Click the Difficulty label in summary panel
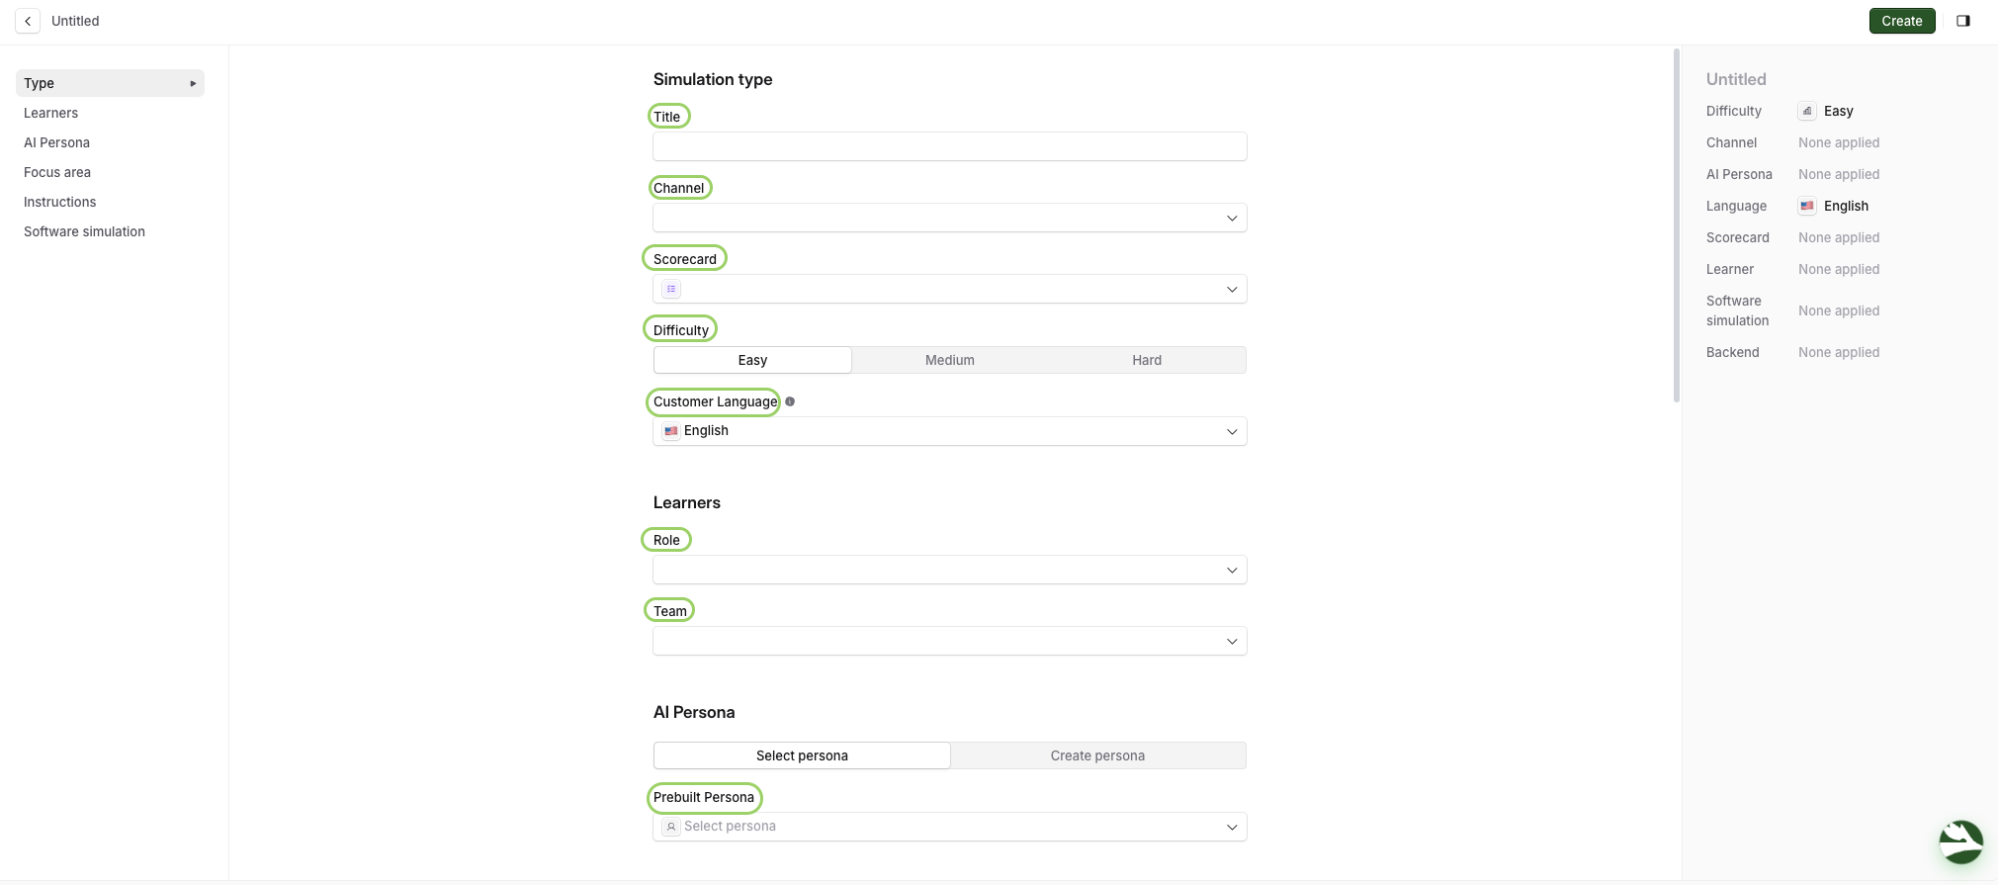Screen dimensions: 1998x885 (x=1734, y=111)
